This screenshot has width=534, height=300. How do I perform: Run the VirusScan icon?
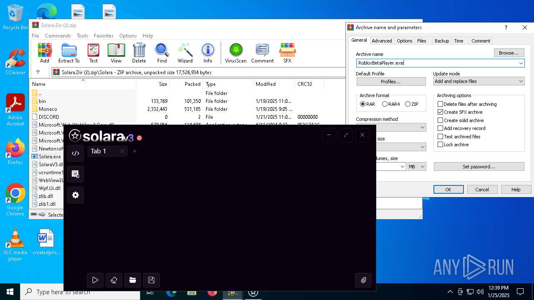click(x=236, y=53)
